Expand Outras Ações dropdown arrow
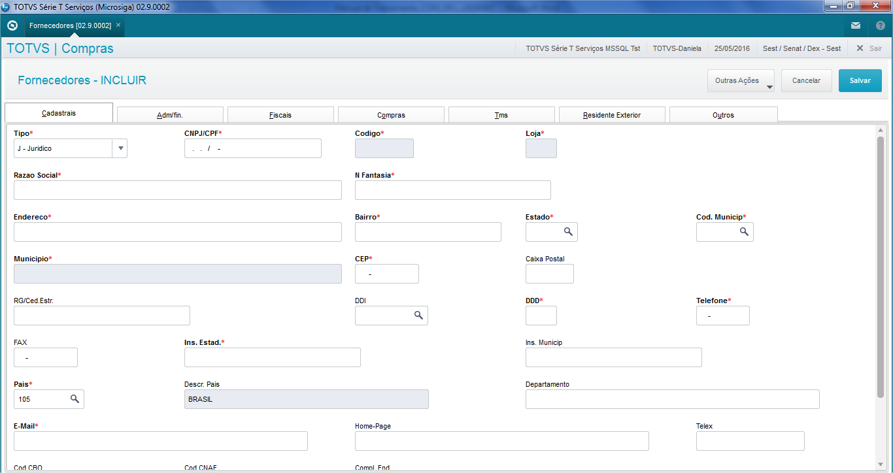This screenshot has height=473, width=893. (769, 87)
